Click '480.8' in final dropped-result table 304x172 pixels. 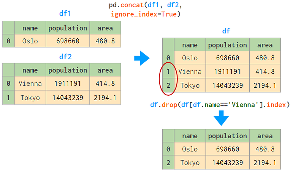265,149
